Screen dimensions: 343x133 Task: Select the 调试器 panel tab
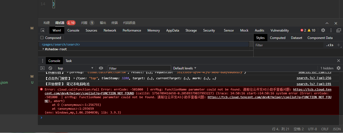[60, 23]
